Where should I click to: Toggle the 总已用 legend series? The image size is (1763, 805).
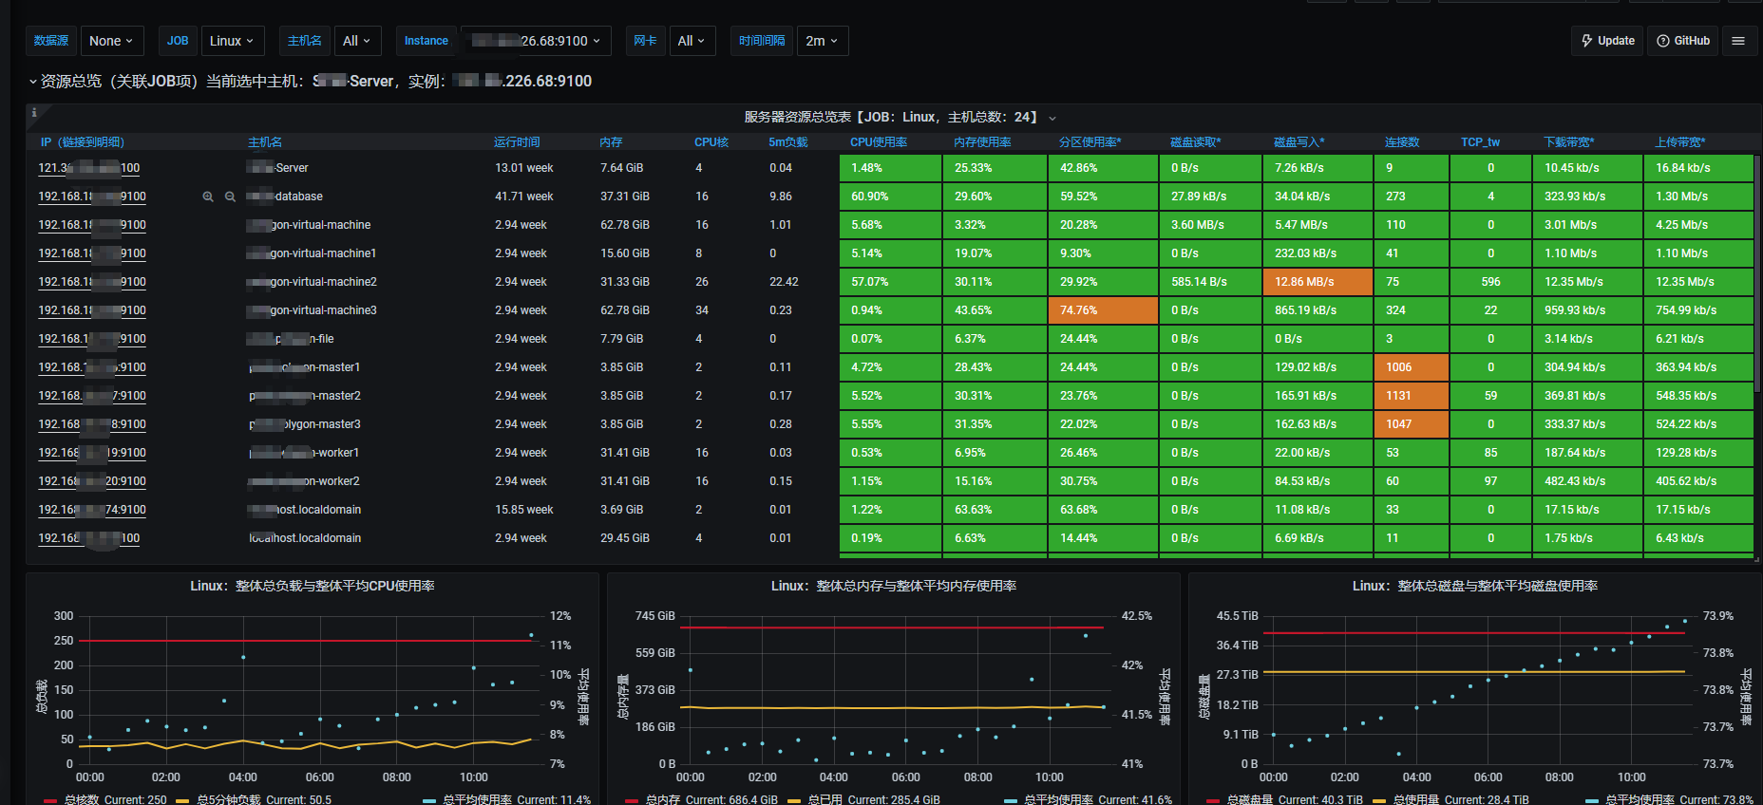tap(825, 800)
